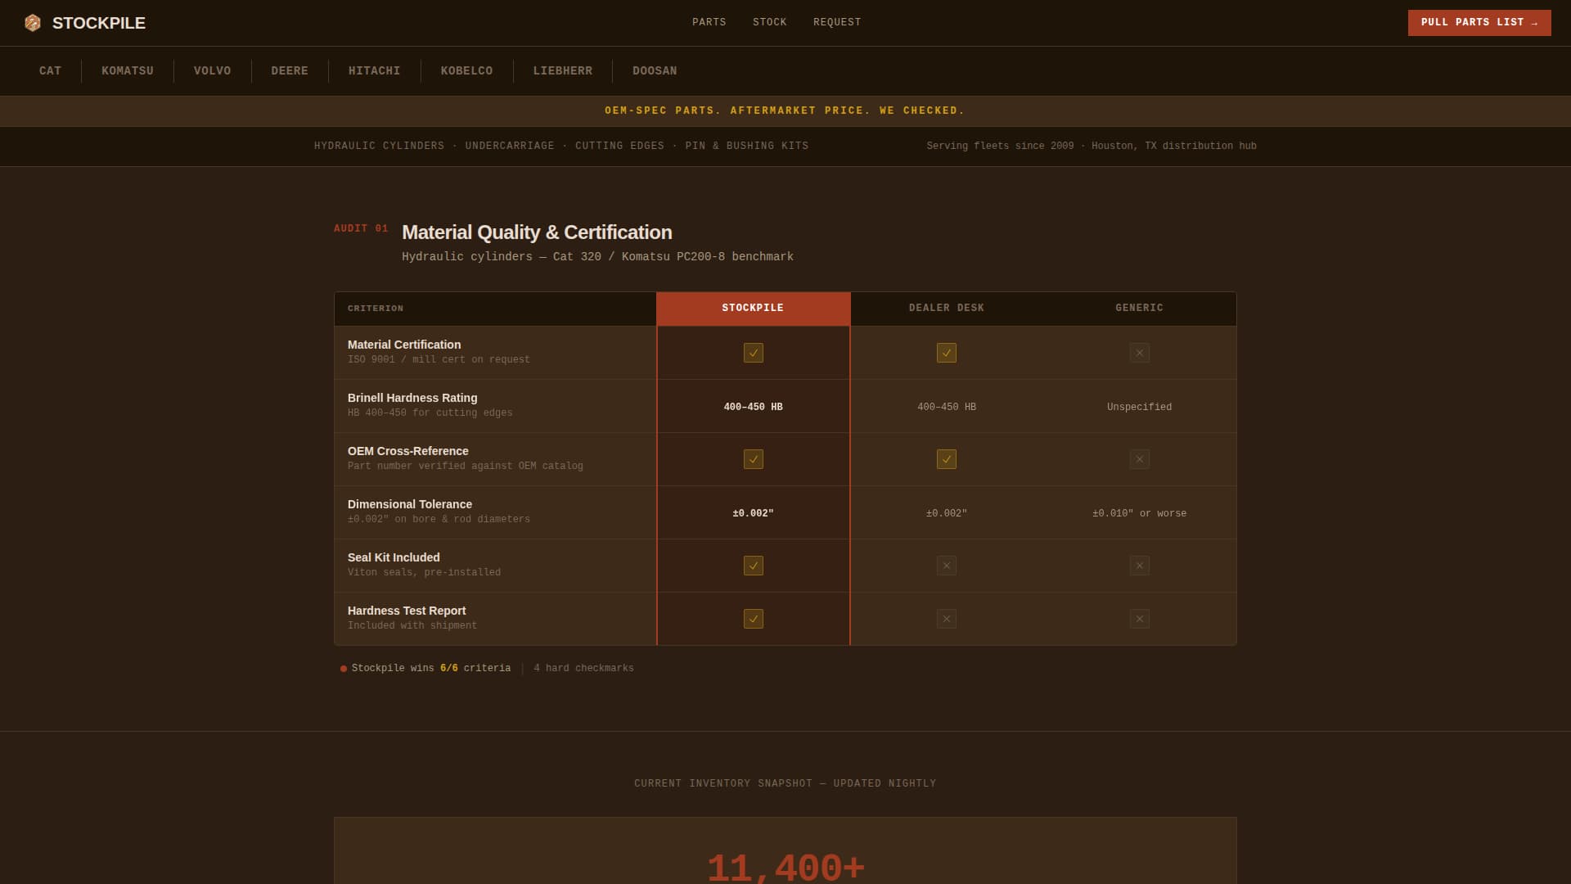
Task: Click the Stockpile Seal Kit Included checkmark
Action: (753, 566)
